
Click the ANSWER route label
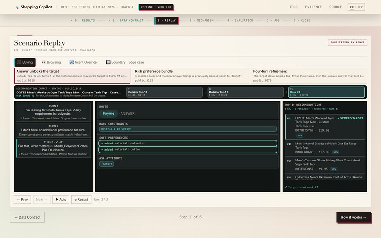(x=127, y=114)
